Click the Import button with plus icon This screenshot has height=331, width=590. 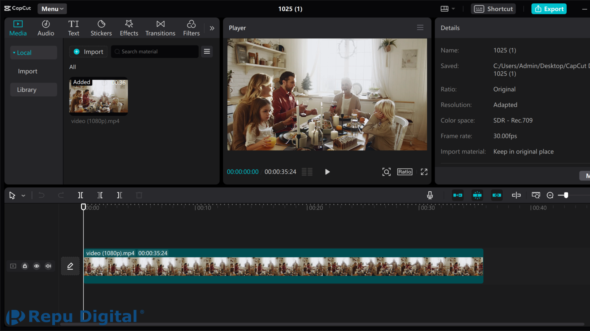88,52
